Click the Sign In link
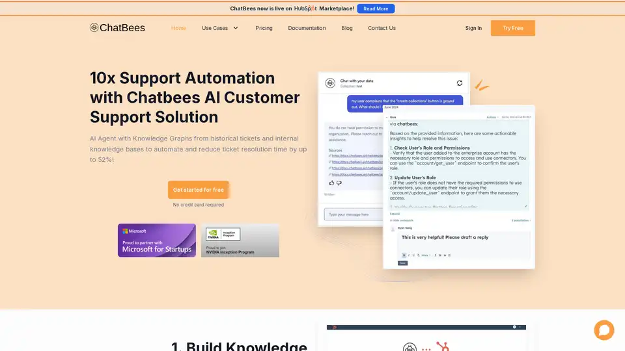 [473, 28]
